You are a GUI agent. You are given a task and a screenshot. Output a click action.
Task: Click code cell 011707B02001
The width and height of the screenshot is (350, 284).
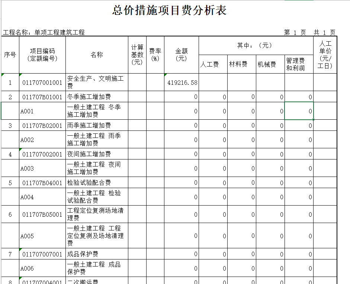point(42,125)
